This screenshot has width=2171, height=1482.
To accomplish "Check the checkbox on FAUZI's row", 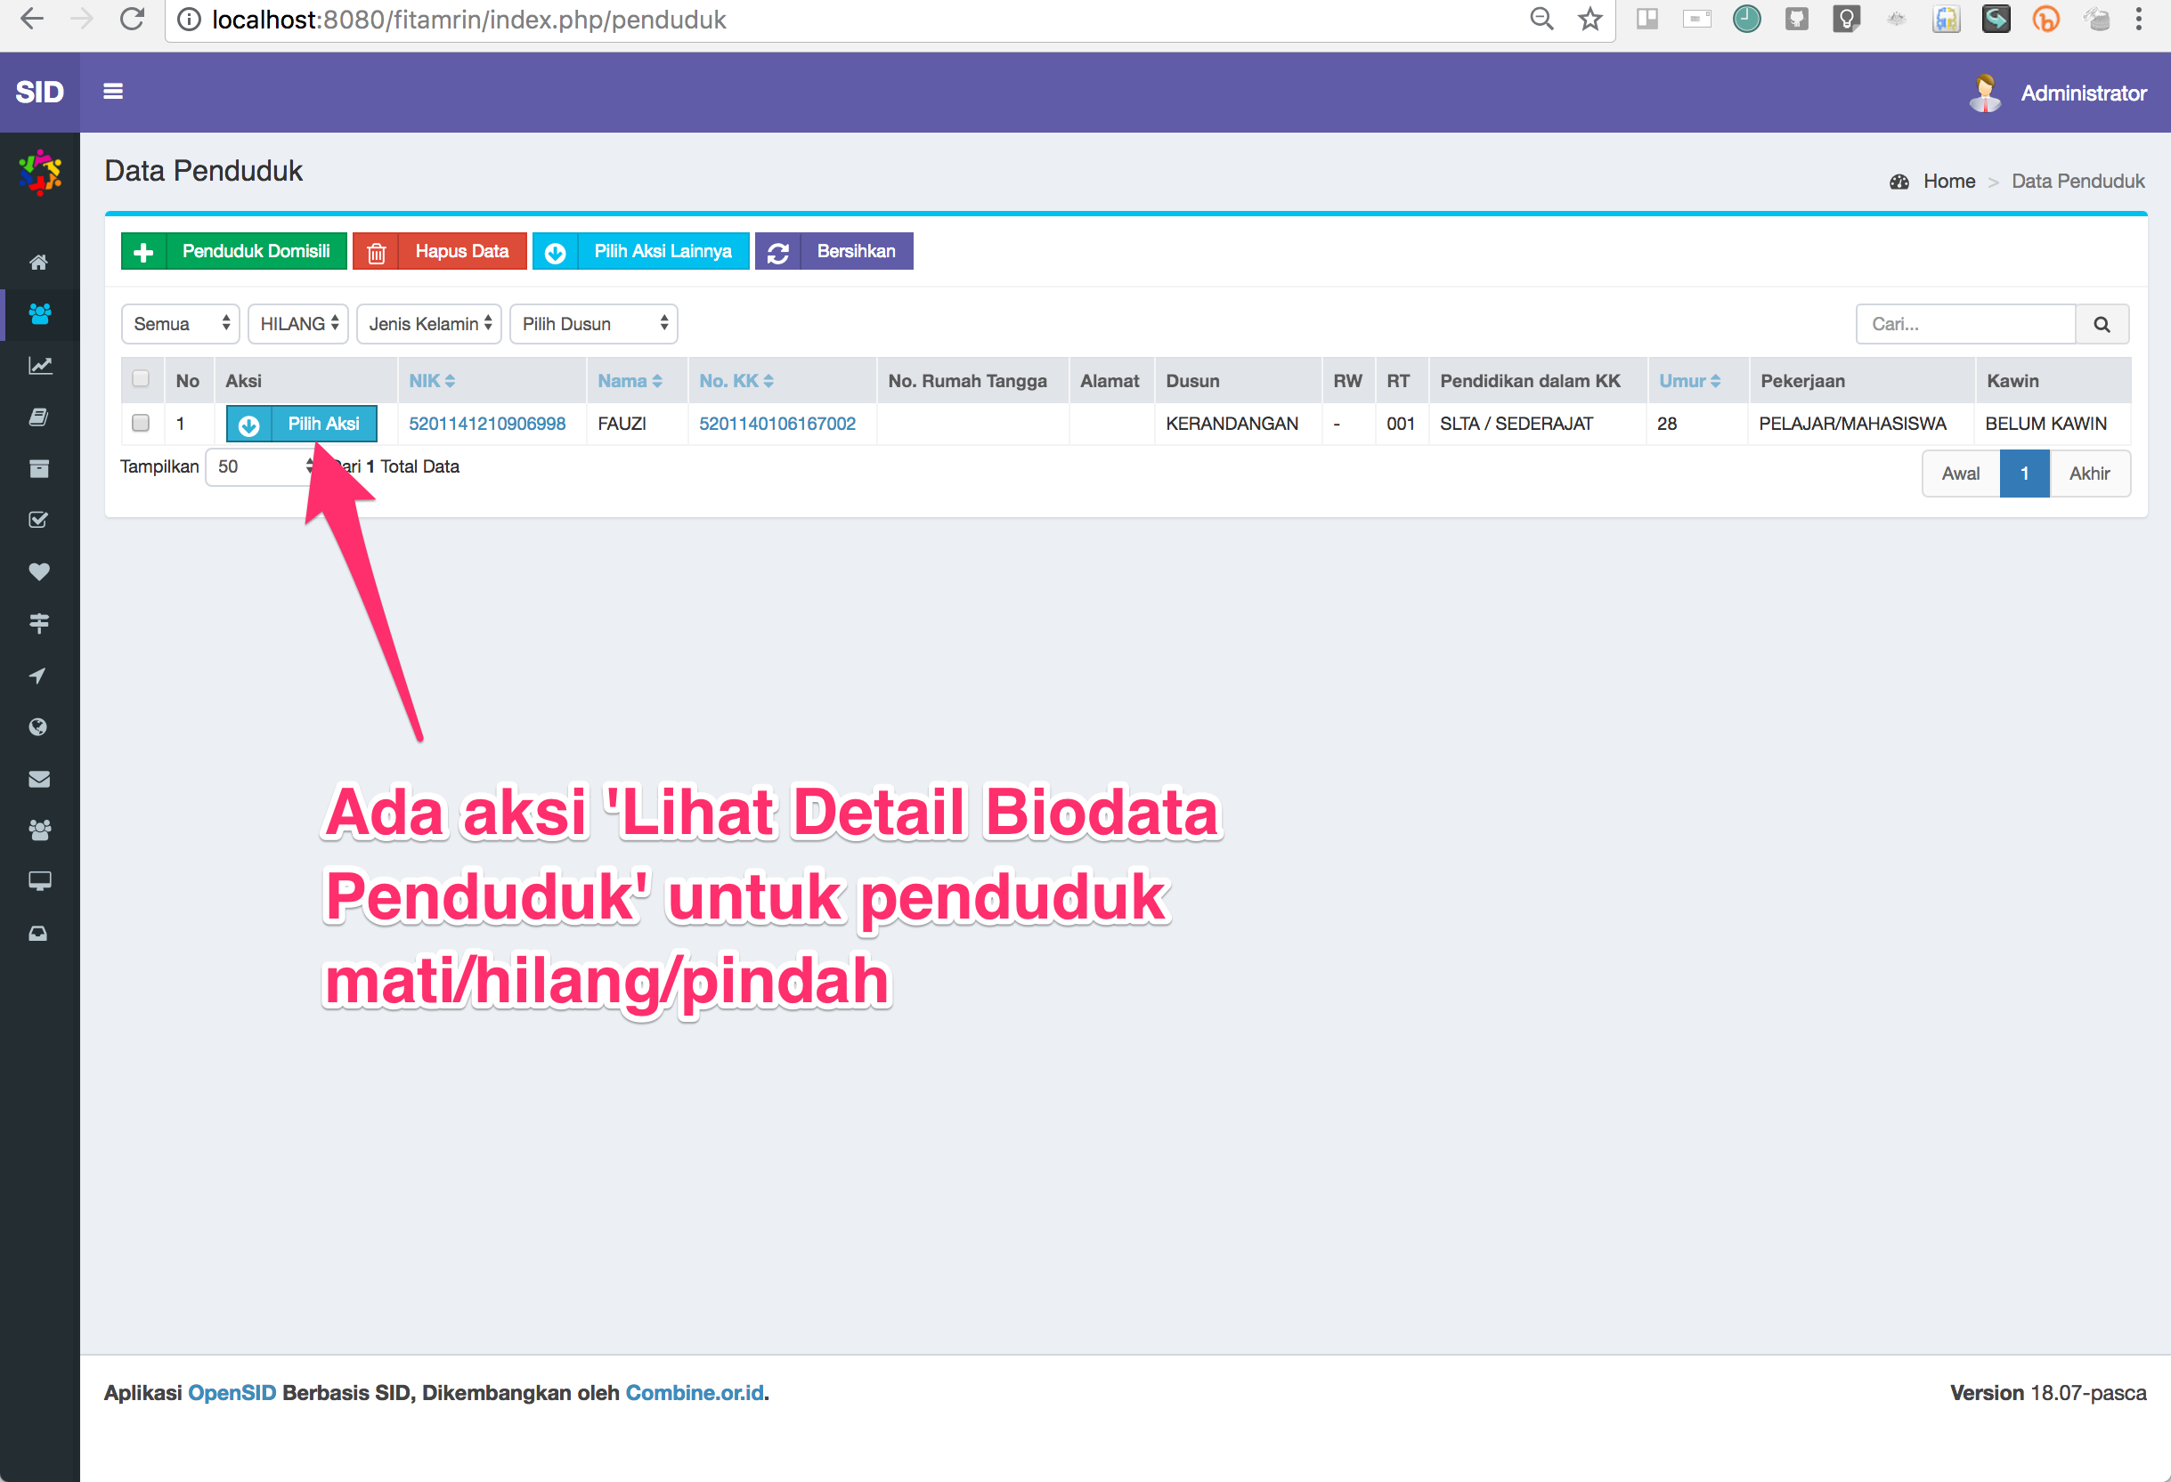I will coord(141,423).
